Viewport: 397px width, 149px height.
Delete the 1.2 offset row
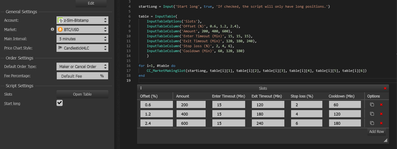pos(381,114)
